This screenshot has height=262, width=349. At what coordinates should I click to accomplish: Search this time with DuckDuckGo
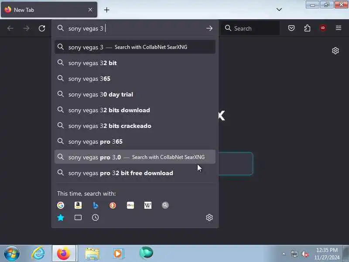tap(113, 205)
